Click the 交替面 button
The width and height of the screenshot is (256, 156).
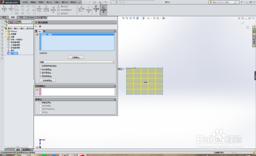coord(76,58)
